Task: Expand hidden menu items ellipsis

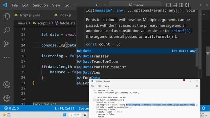Action: point(77,5)
